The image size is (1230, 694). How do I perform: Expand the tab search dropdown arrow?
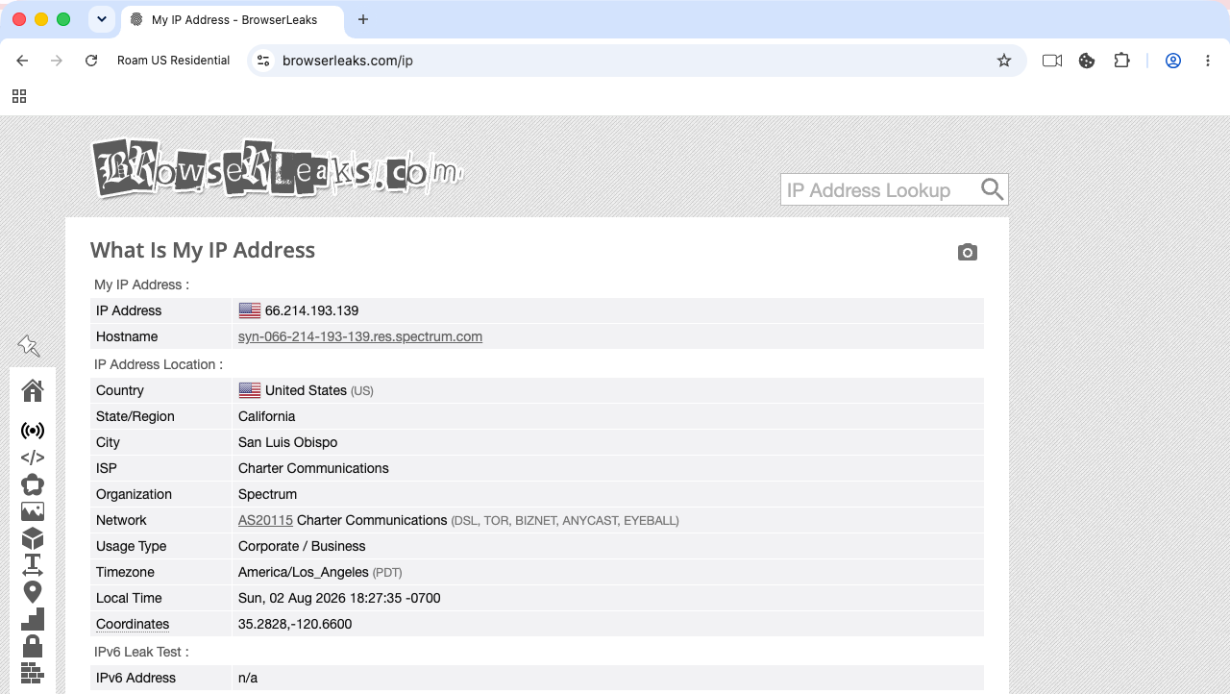point(102,19)
